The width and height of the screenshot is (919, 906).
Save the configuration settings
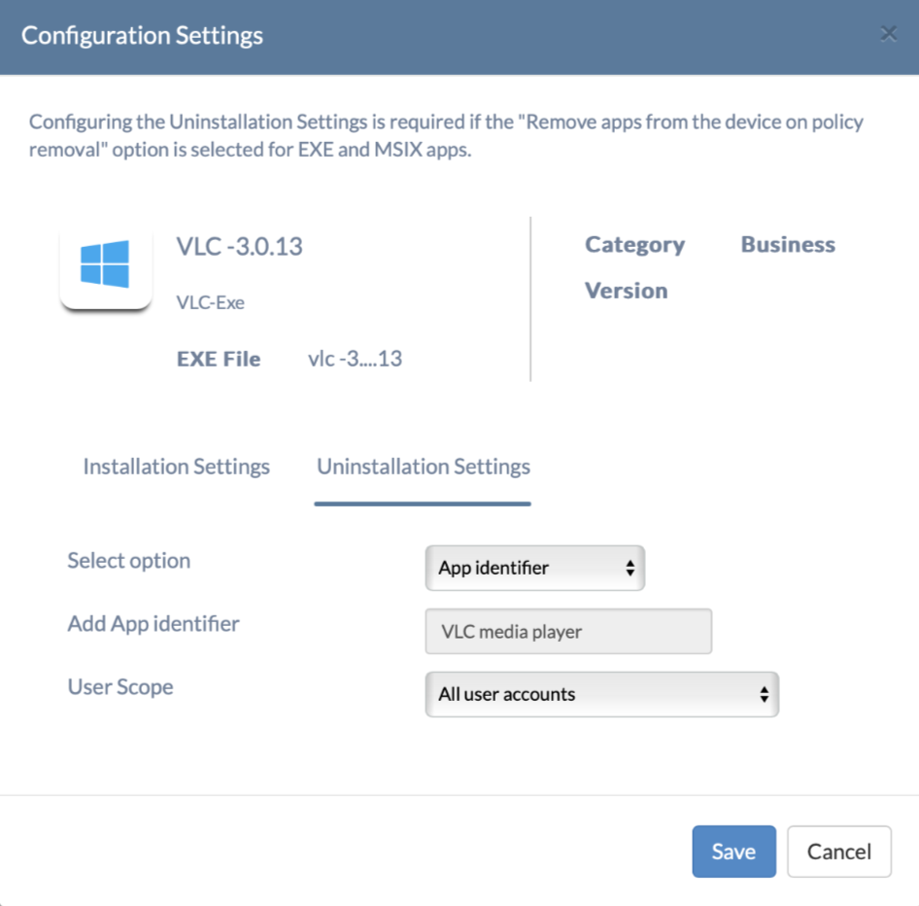click(x=733, y=852)
